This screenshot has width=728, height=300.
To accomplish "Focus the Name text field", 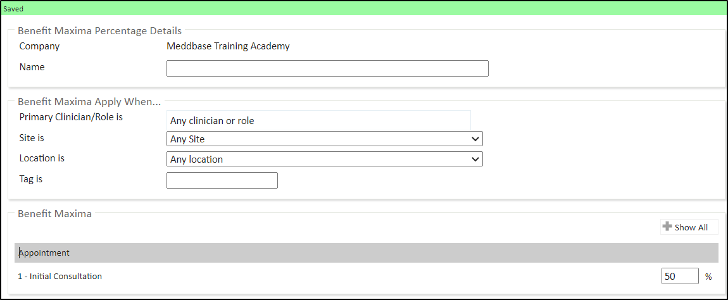I will (x=327, y=68).
